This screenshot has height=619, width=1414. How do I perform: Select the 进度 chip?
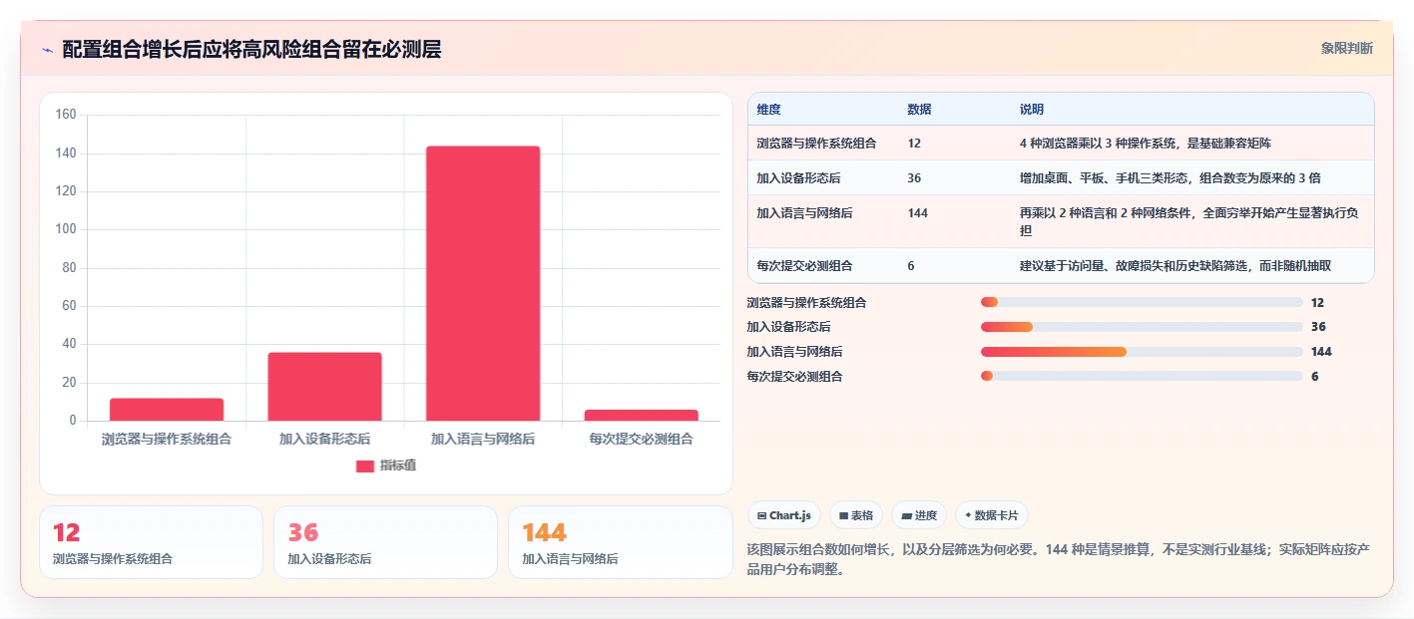pos(919,515)
